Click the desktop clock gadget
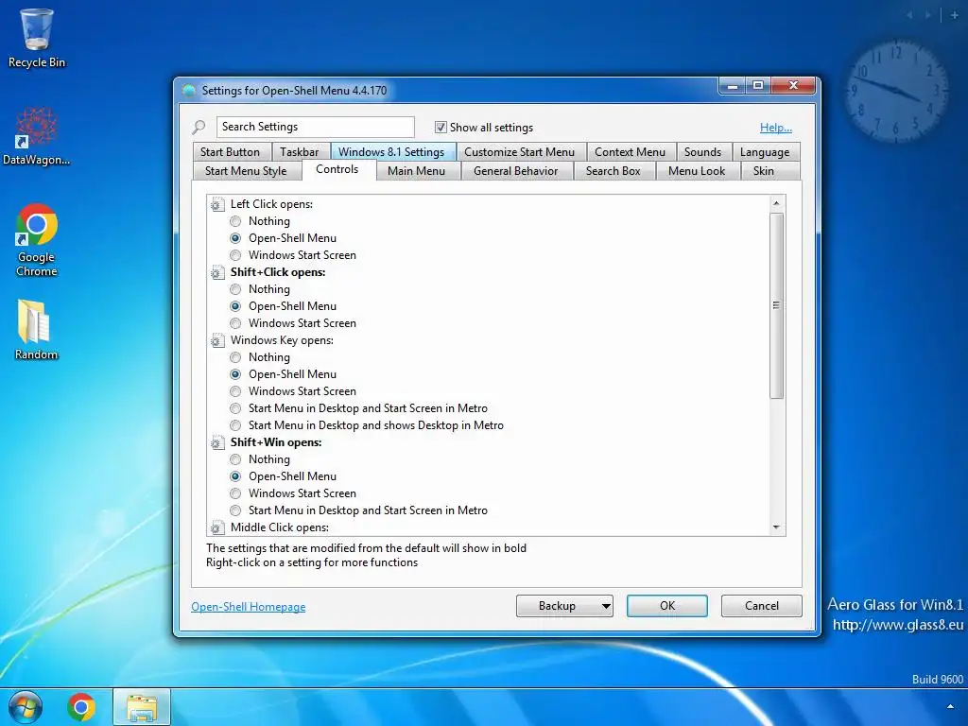Image resolution: width=968 pixels, height=726 pixels. pos(896,93)
